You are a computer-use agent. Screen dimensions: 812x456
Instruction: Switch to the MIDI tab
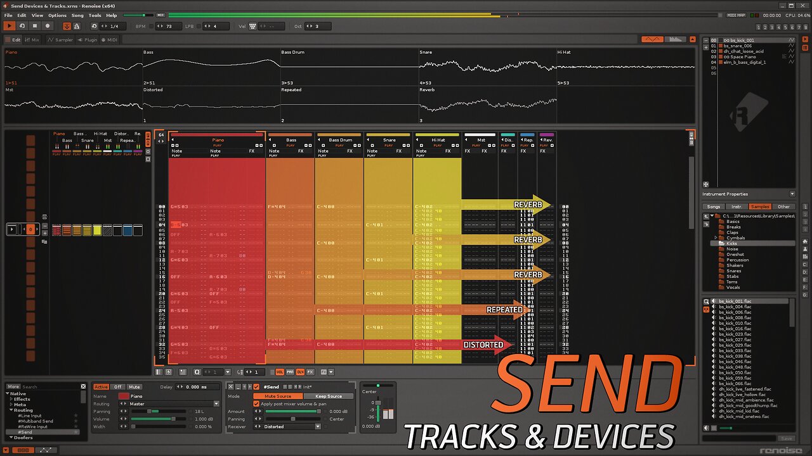[x=110, y=40]
